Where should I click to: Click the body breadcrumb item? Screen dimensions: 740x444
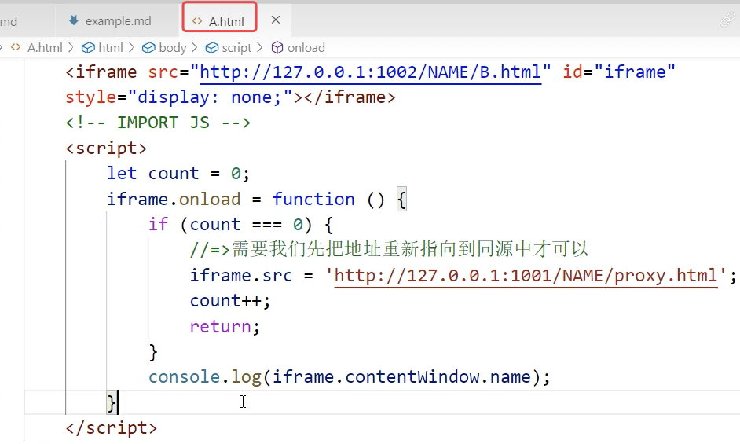(173, 48)
